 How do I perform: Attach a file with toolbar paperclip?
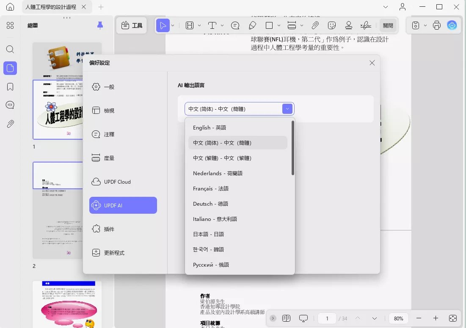pyautogui.click(x=315, y=25)
